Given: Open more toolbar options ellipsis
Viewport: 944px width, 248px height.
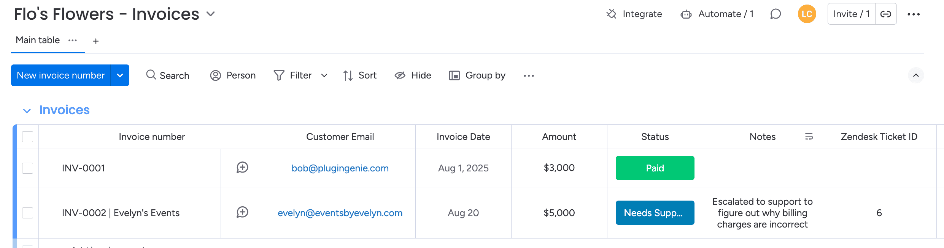Looking at the screenshot, I should [x=529, y=76].
